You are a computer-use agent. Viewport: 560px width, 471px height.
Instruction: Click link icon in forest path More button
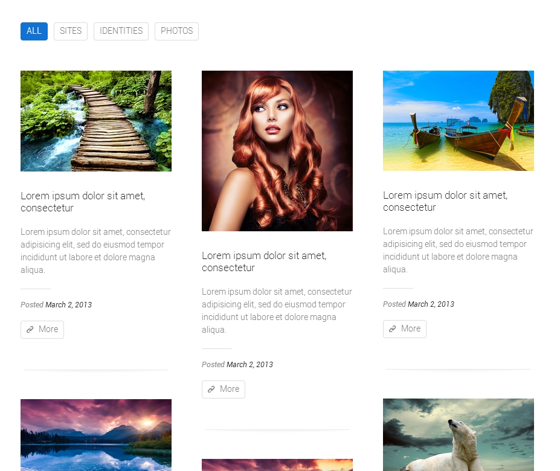[30, 330]
